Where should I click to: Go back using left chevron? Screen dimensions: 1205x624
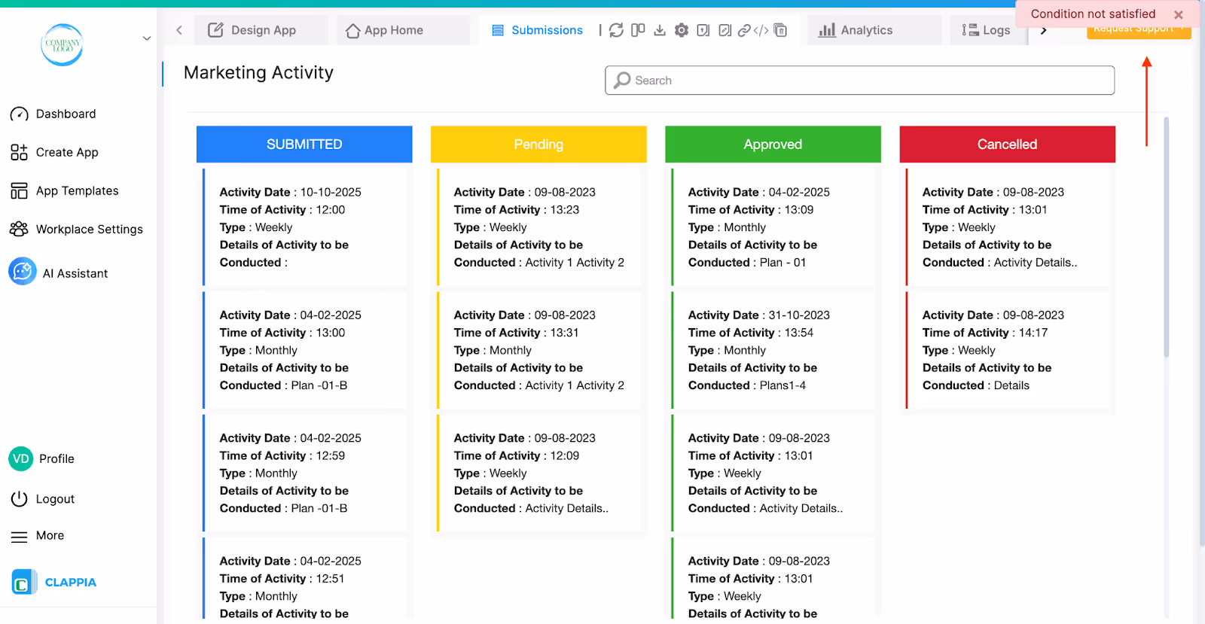179,30
